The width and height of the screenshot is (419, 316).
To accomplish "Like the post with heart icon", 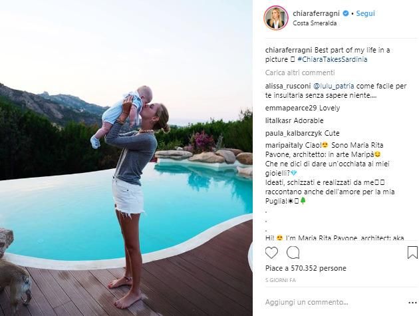I will pyautogui.click(x=271, y=253).
